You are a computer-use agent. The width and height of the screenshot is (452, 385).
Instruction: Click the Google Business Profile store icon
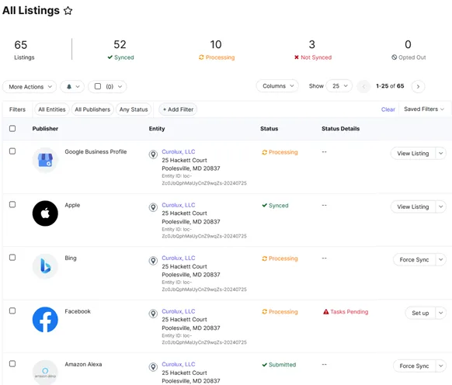45,160
